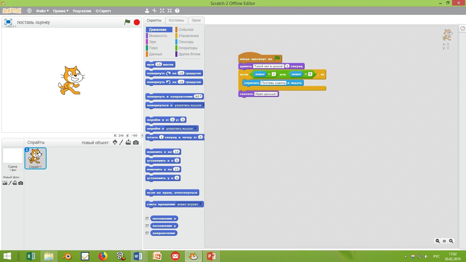Image resolution: width=466 pixels, height=262 pixels.
Task: Open the help panel question mark at right edge
Action: pos(463,28)
